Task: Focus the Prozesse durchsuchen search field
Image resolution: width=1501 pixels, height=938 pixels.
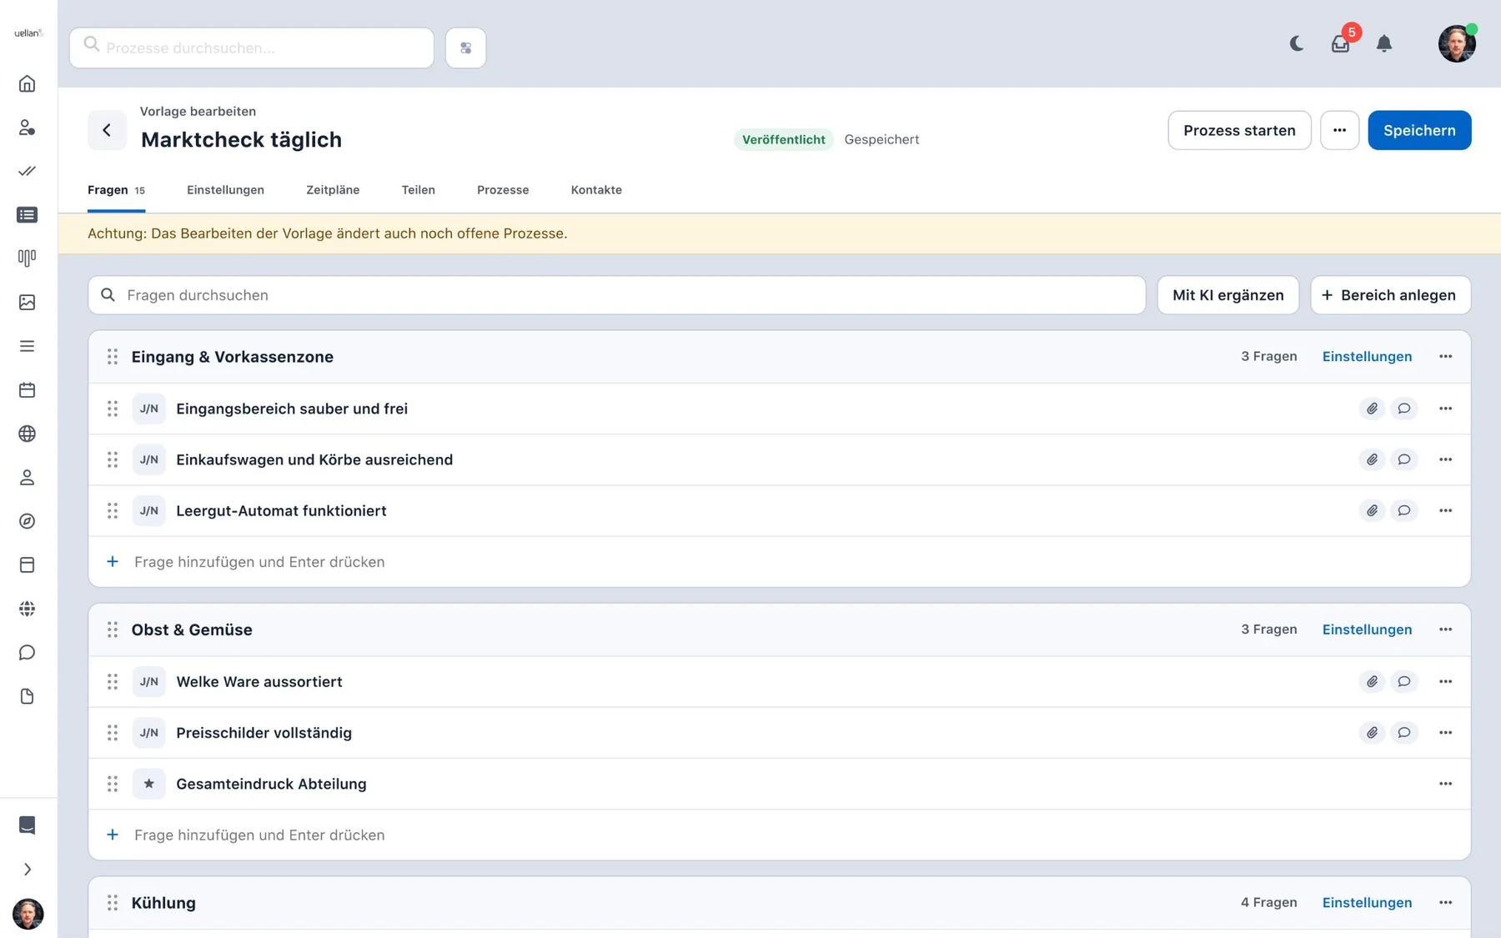Action: 252,48
